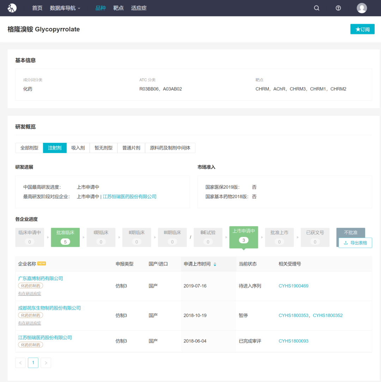Select the 上市申请中 stage with 3 entries
Image resolution: width=381 pixels, height=382 pixels.
coord(244,237)
